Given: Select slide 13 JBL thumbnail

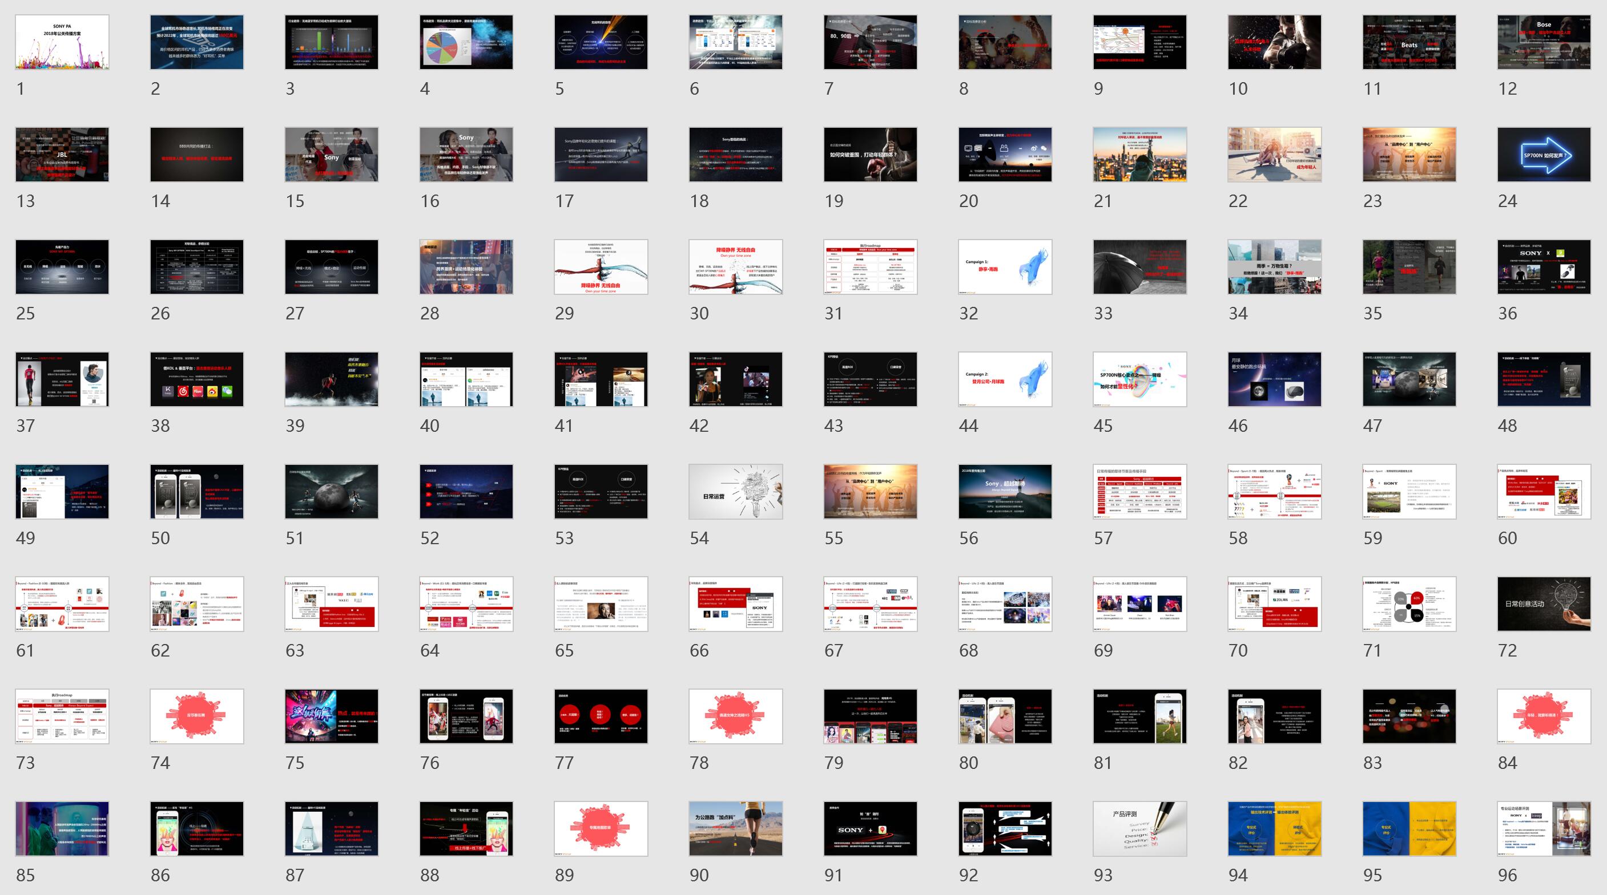Looking at the screenshot, I should 62,155.
